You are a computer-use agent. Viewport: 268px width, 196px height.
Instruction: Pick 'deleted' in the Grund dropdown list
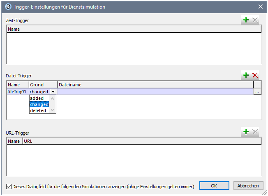pyautogui.click(x=38, y=110)
